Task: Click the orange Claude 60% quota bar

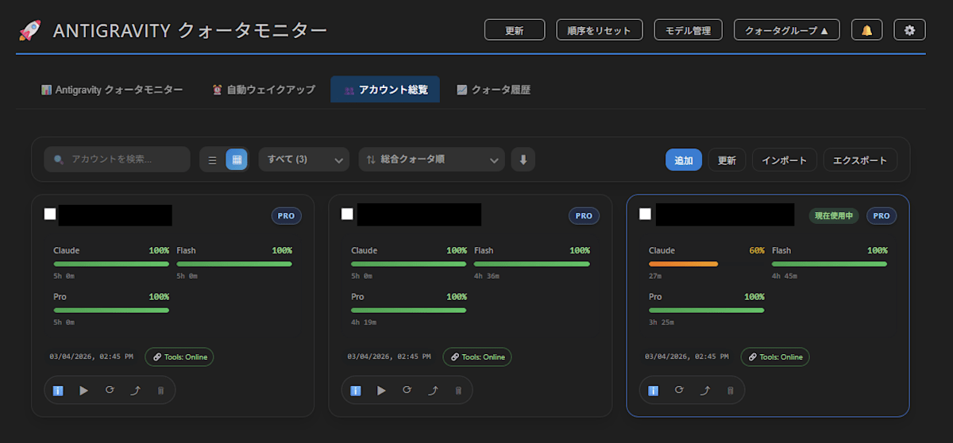Action: pos(684,264)
